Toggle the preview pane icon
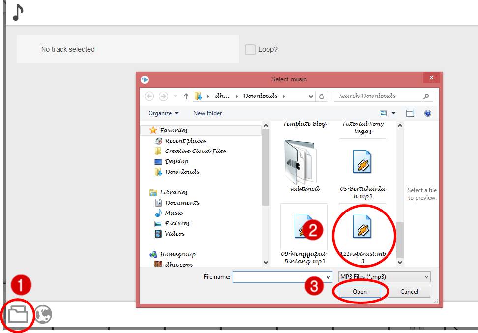Screen dimensions: 478x333 click(410, 113)
